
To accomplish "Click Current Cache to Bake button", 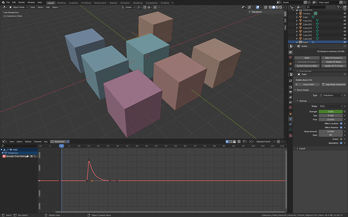I will pos(307,66).
